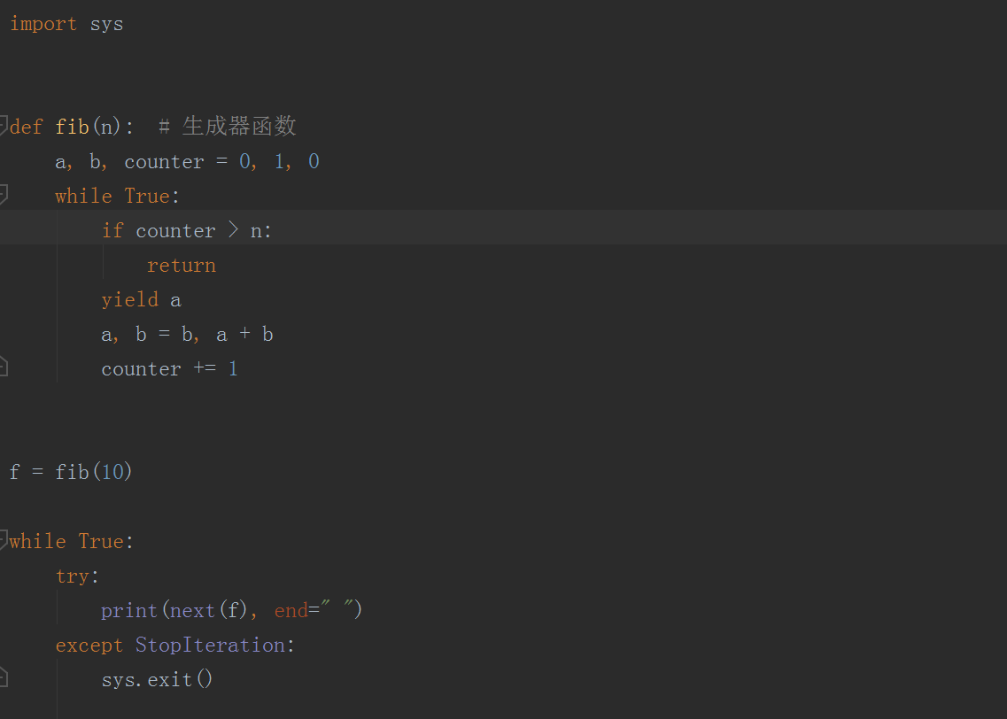The width and height of the screenshot is (1007, 719).
Task: Collapse the bottom while True loop fold
Action: click(x=4, y=537)
